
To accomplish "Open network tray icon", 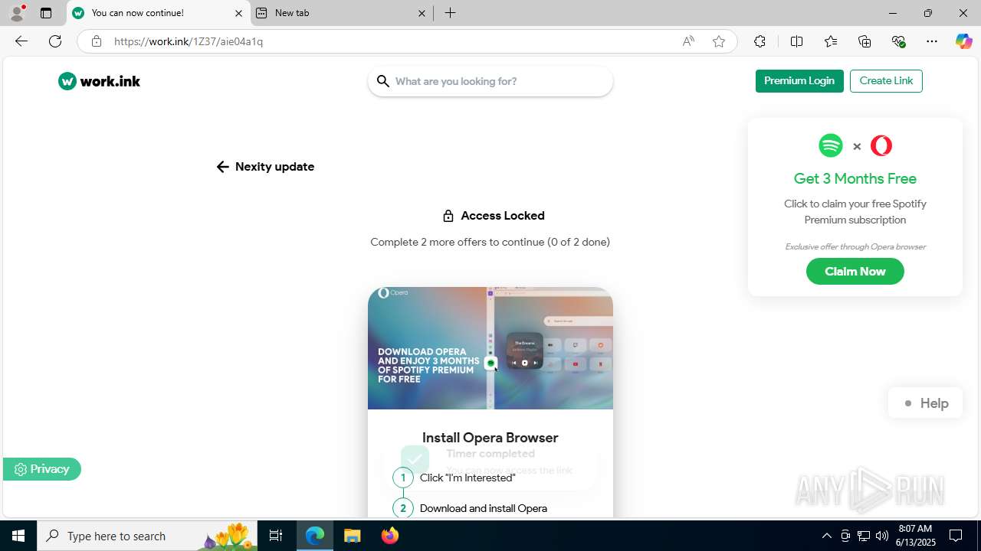I will [864, 536].
